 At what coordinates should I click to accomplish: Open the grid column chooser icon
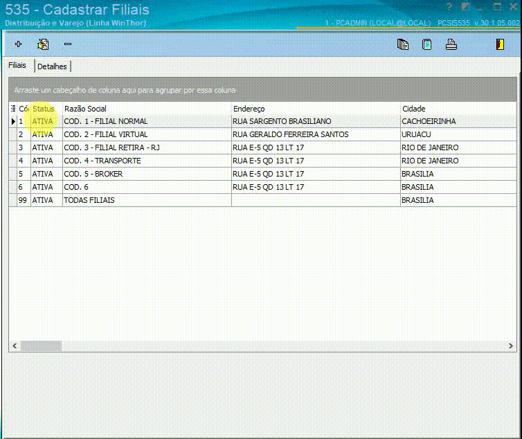click(13, 108)
